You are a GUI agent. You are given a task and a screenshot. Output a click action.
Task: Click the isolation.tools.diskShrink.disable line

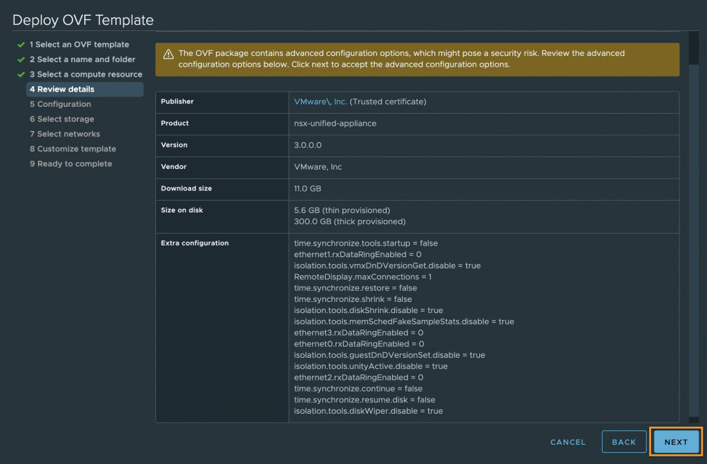[369, 310]
